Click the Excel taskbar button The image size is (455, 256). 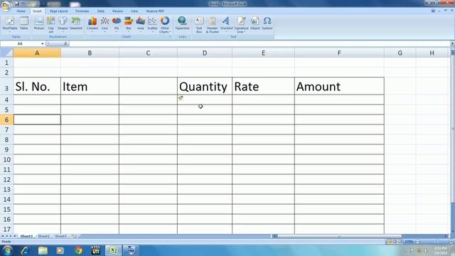(113, 250)
